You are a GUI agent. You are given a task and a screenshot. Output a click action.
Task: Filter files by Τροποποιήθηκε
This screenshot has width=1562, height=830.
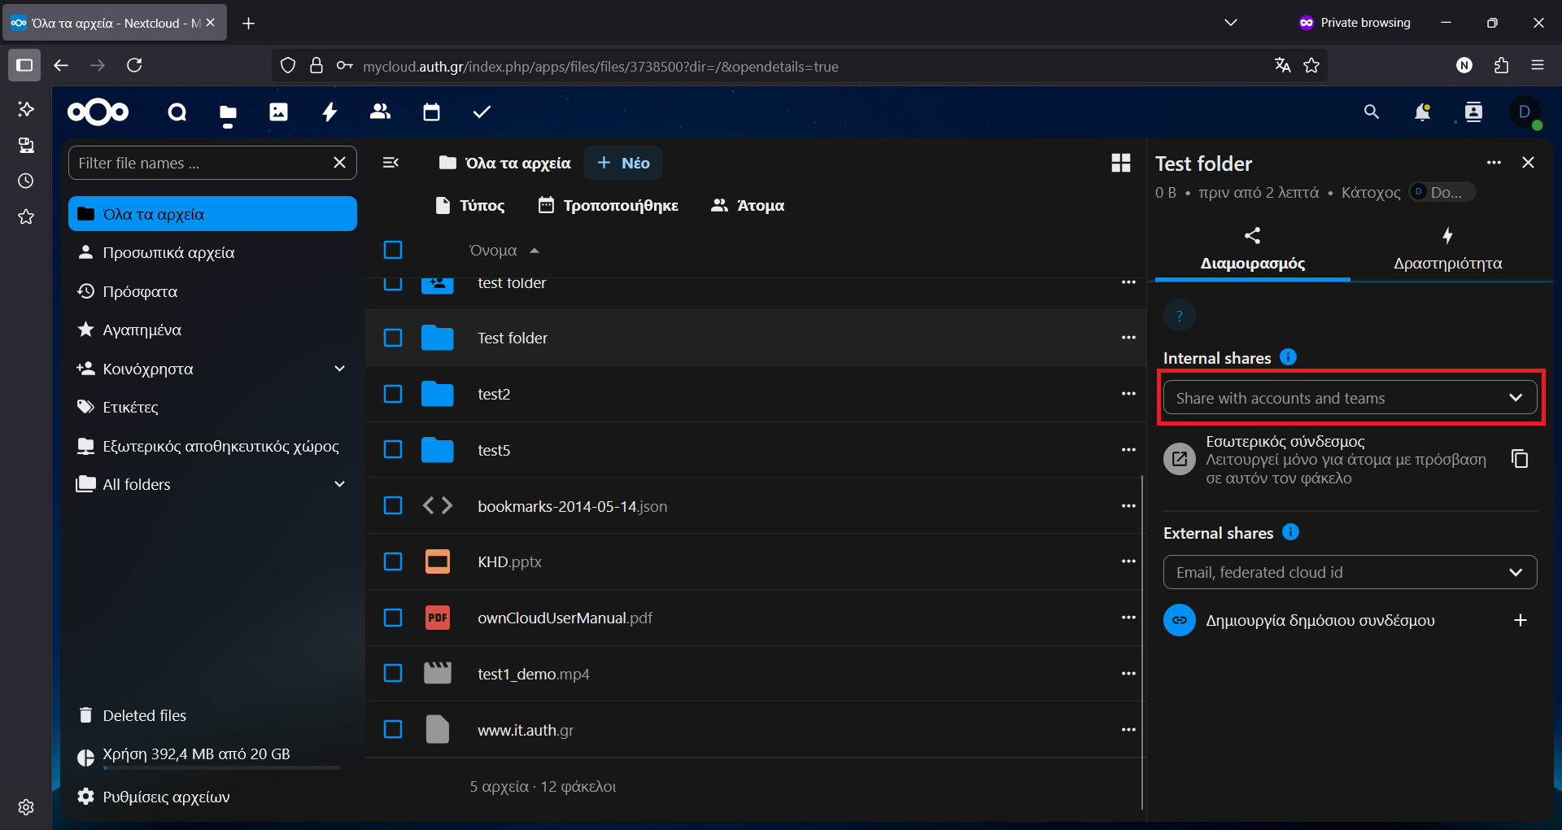[x=609, y=206]
